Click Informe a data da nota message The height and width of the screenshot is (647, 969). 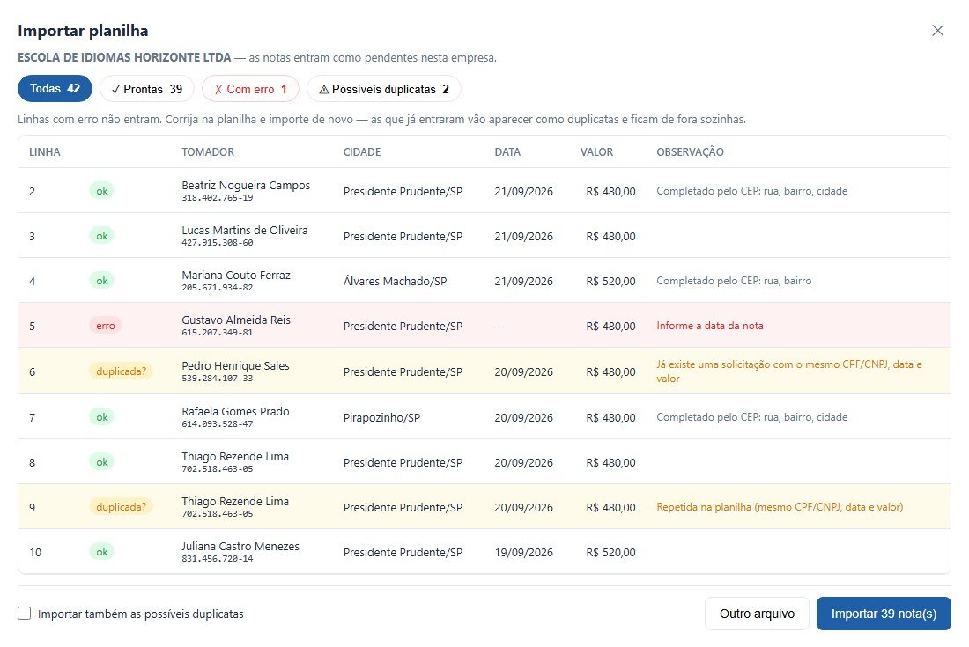coord(709,326)
